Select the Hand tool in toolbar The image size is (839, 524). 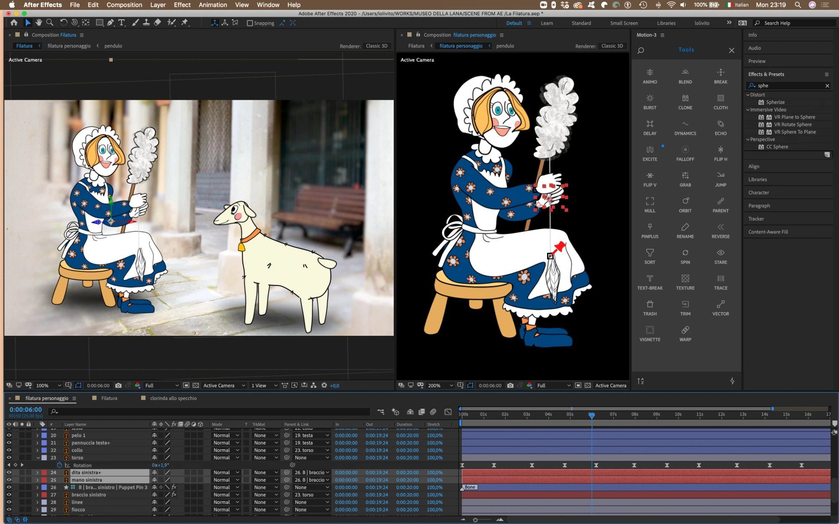(39, 23)
